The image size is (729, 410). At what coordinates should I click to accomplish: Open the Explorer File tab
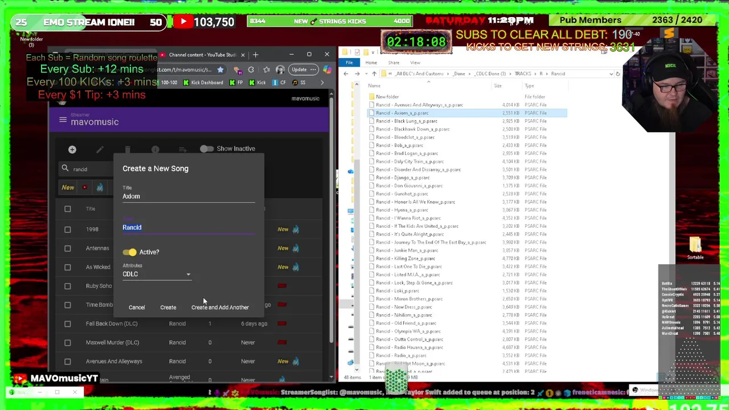tap(349, 63)
